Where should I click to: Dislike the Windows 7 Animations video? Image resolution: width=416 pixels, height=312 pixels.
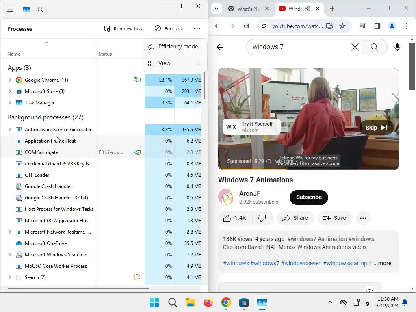(262, 218)
